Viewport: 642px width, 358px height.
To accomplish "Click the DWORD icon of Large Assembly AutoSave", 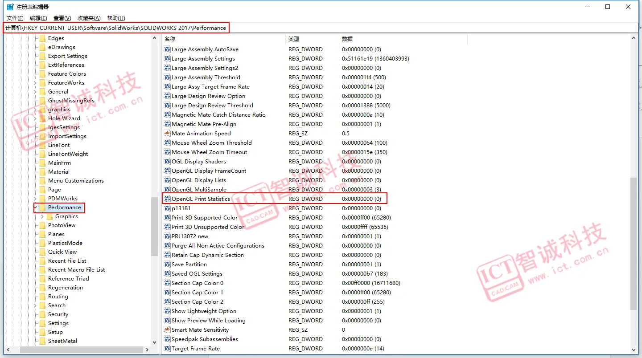I will click(x=167, y=49).
